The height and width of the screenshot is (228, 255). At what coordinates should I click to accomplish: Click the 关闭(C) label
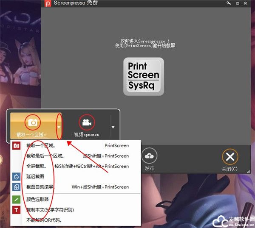coord(229,169)
